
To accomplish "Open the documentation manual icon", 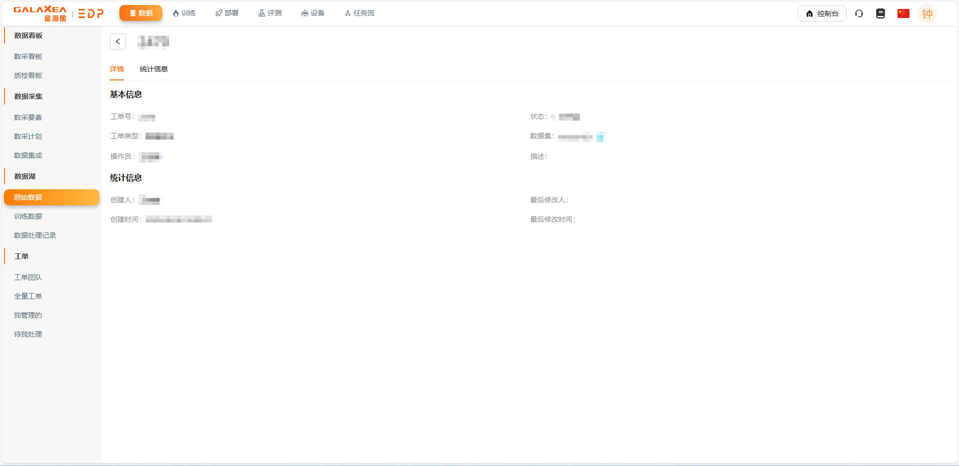I will coord(880,13).
